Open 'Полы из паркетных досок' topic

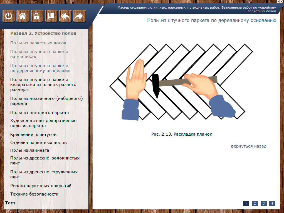pyautogui.click(x=38, y=43)
